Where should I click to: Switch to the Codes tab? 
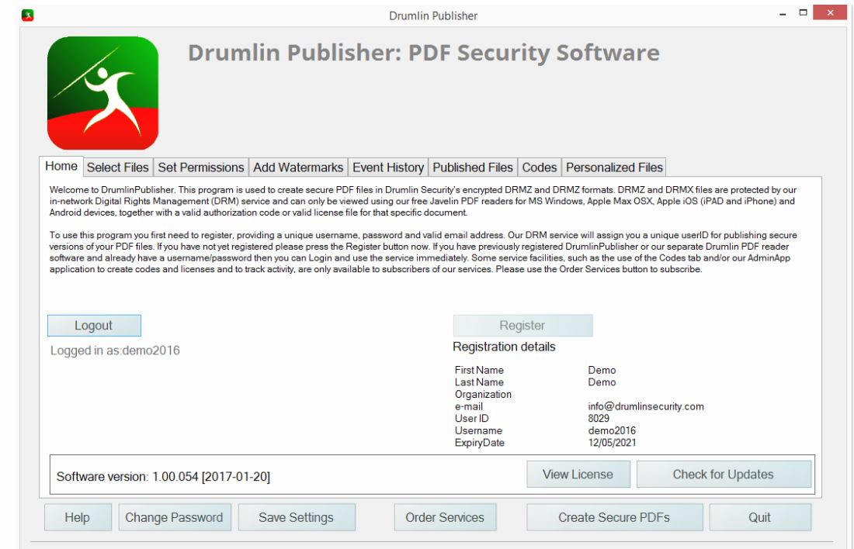point(539,167)
